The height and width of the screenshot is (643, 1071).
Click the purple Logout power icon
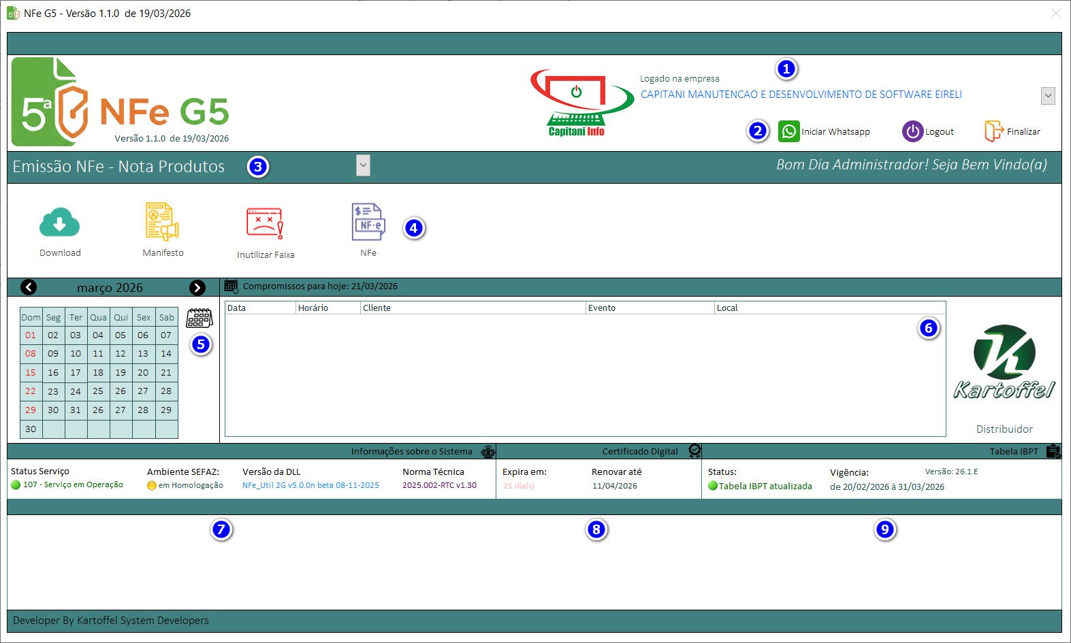pyautogui.click(x=912, y=131)
